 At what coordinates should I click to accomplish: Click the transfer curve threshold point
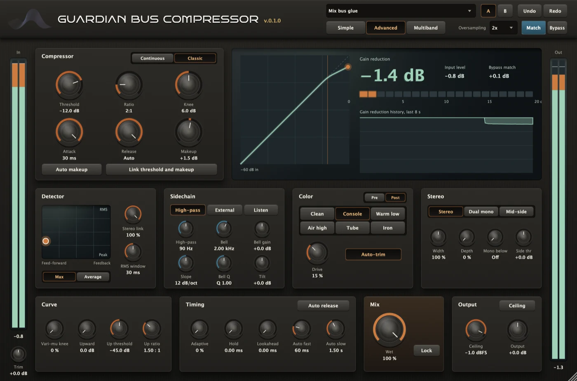tap(348, 67)
